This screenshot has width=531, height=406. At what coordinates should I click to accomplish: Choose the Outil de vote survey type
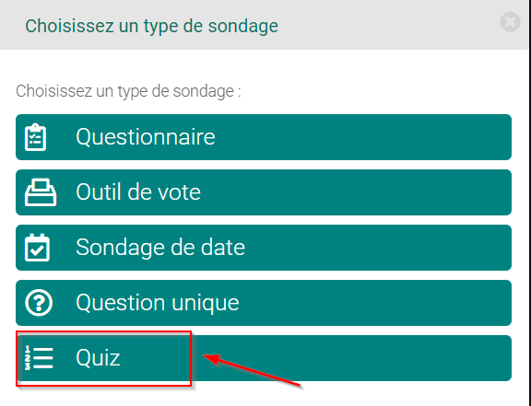click(264, 192)
